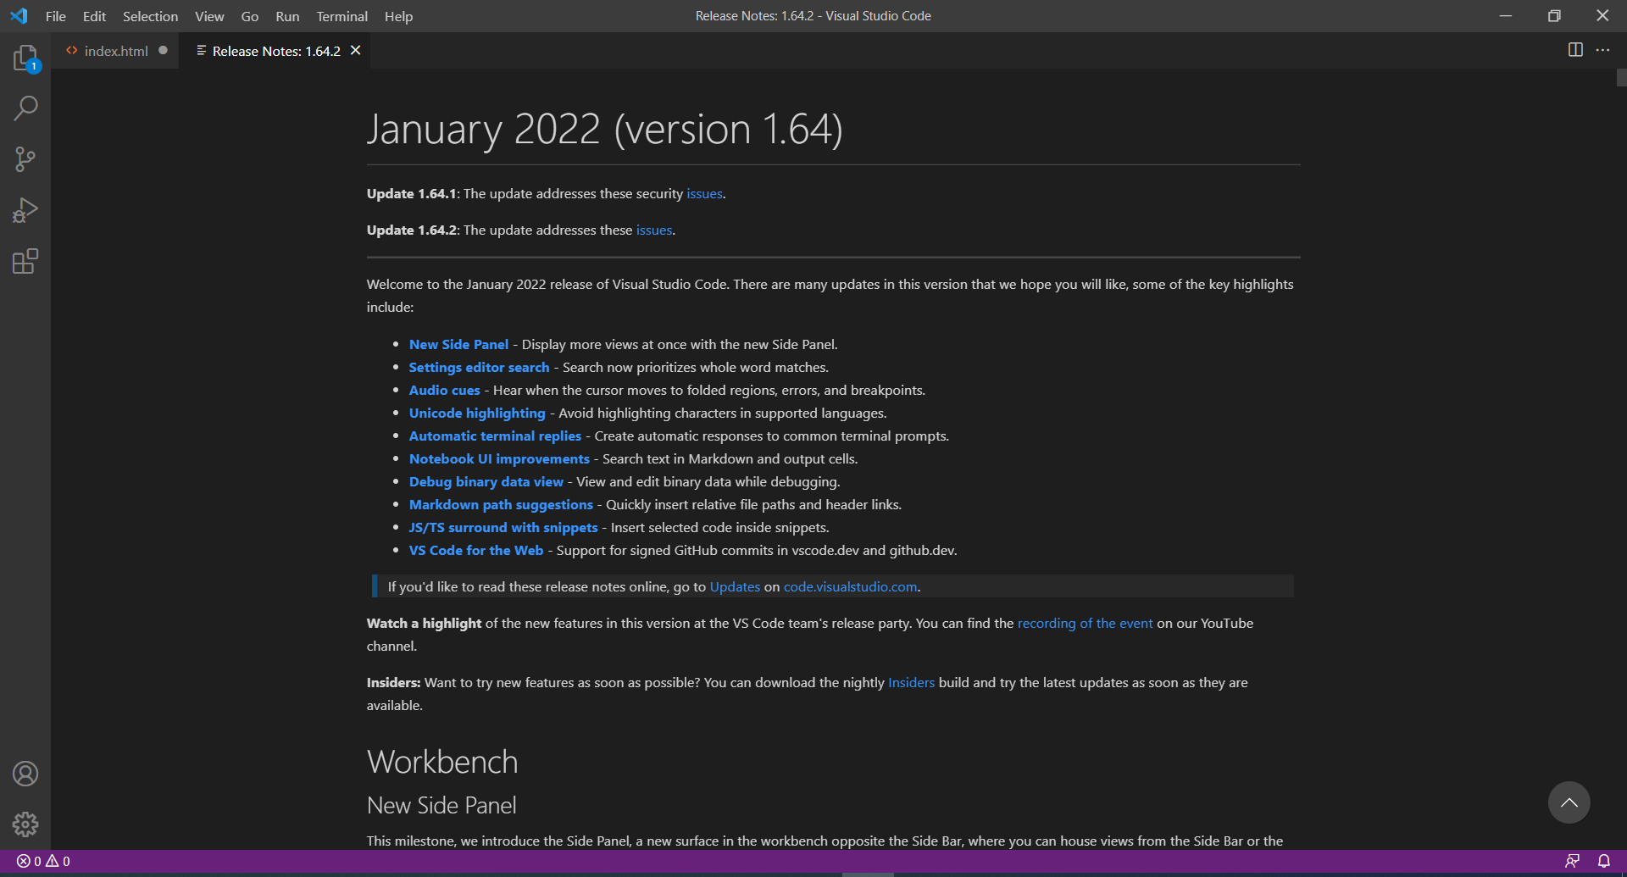Image resolution: width=1627 pixels, height=877 pixels.
Task: Switch to the index.html tab
Action: pos(115,51)
